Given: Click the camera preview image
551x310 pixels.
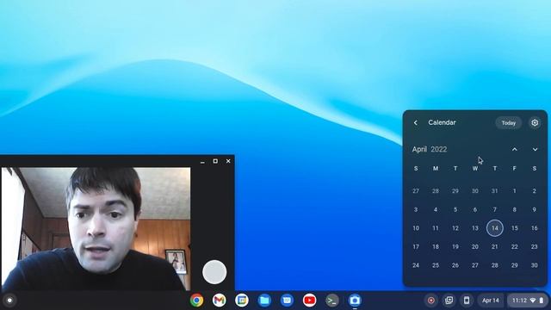Looking at the screenshot, I should [96, 229].
